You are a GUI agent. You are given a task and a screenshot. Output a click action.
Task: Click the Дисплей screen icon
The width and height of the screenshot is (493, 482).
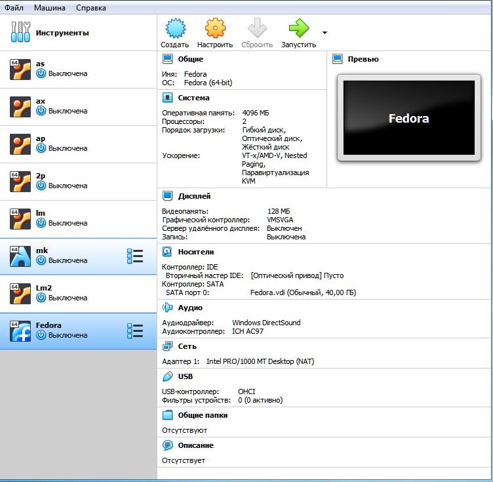[168, 196]
